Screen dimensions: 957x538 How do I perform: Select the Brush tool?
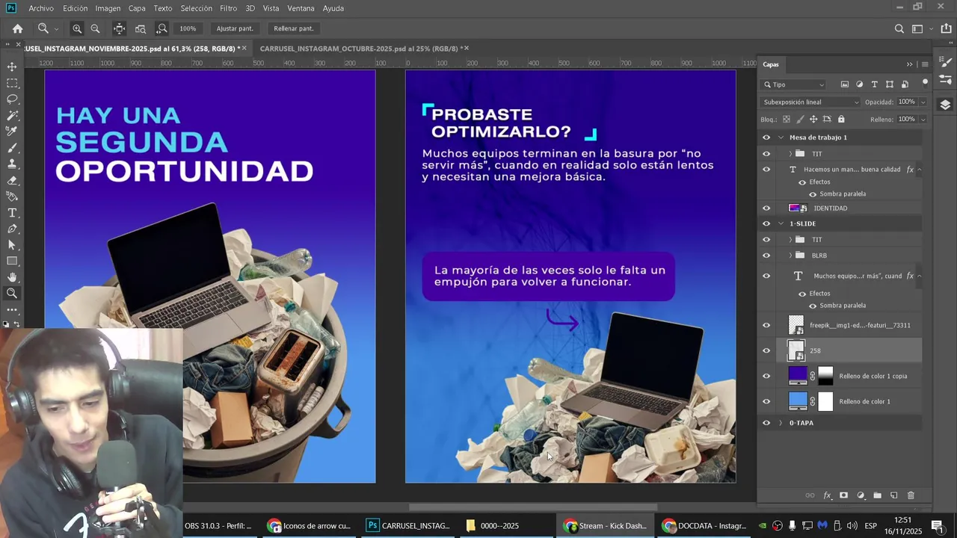(x=12, y=148)
